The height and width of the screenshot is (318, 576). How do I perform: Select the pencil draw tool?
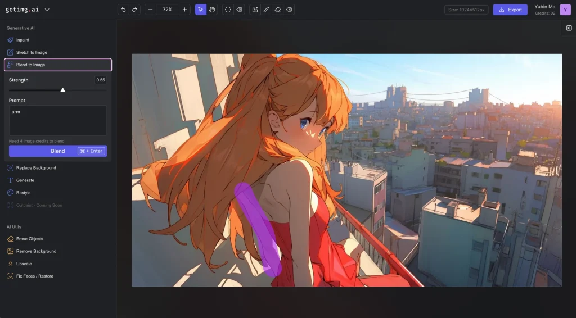pos(266,10)
